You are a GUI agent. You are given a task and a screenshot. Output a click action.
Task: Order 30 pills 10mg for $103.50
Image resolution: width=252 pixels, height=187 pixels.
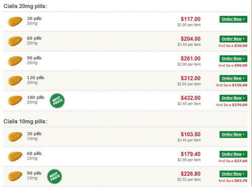(233, 134)
